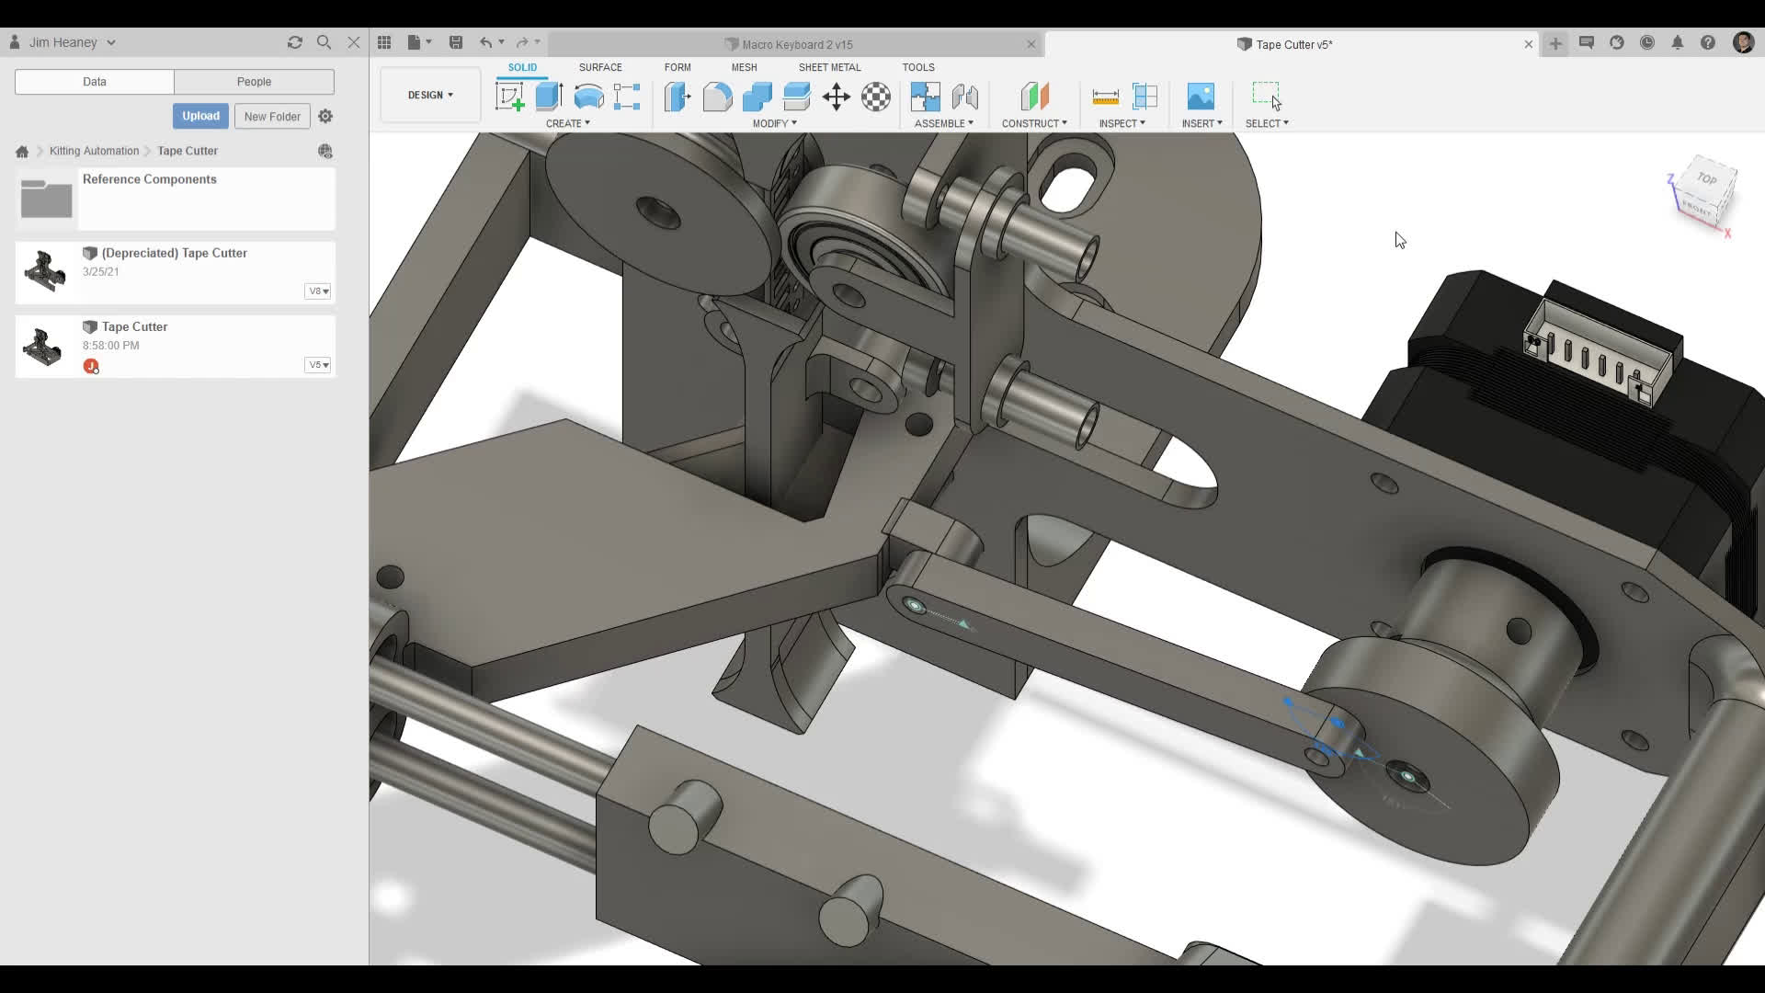Select the Revolve tool
Image resolution: width=1765 pixels, height=993 pixels.
(x=588, y=97)
